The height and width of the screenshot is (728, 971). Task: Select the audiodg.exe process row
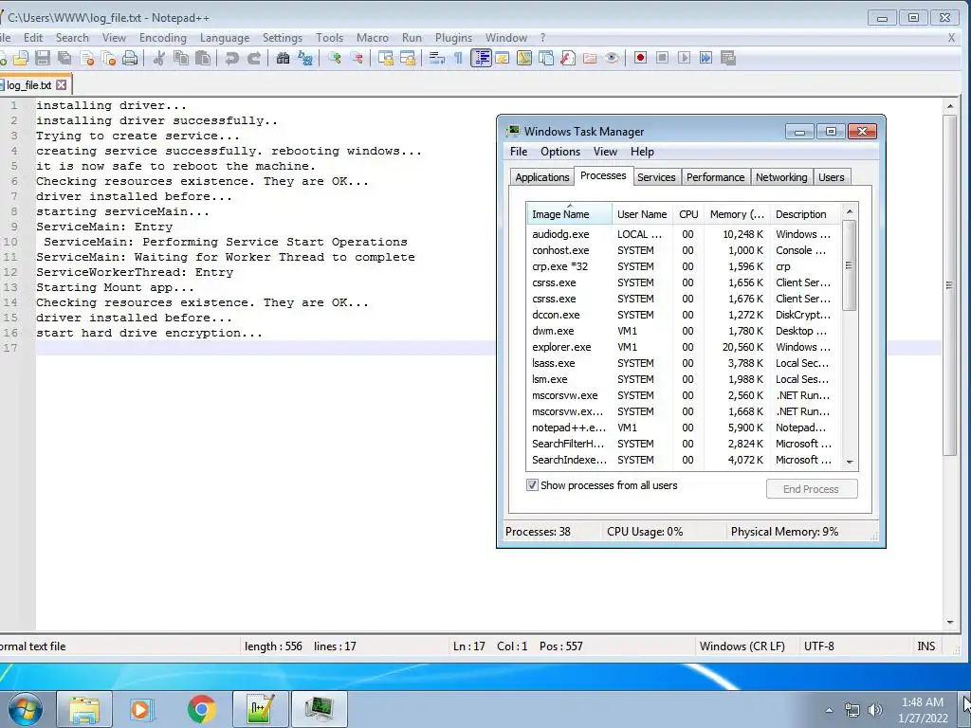tap(684, 235)
